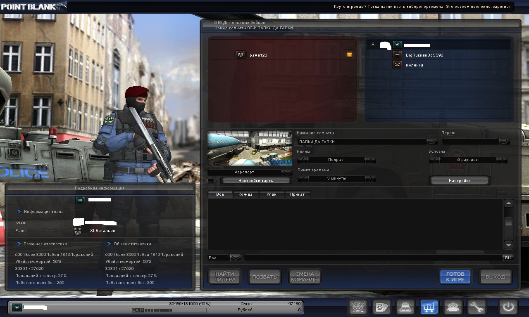
Task: Focus the Пароль input field
Action: click(470, 142)
